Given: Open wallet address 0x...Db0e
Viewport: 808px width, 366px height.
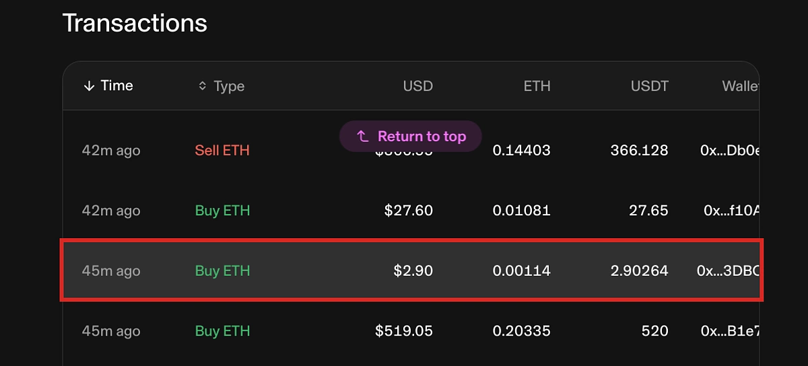Looking at the screenshot, I should 730,151.
